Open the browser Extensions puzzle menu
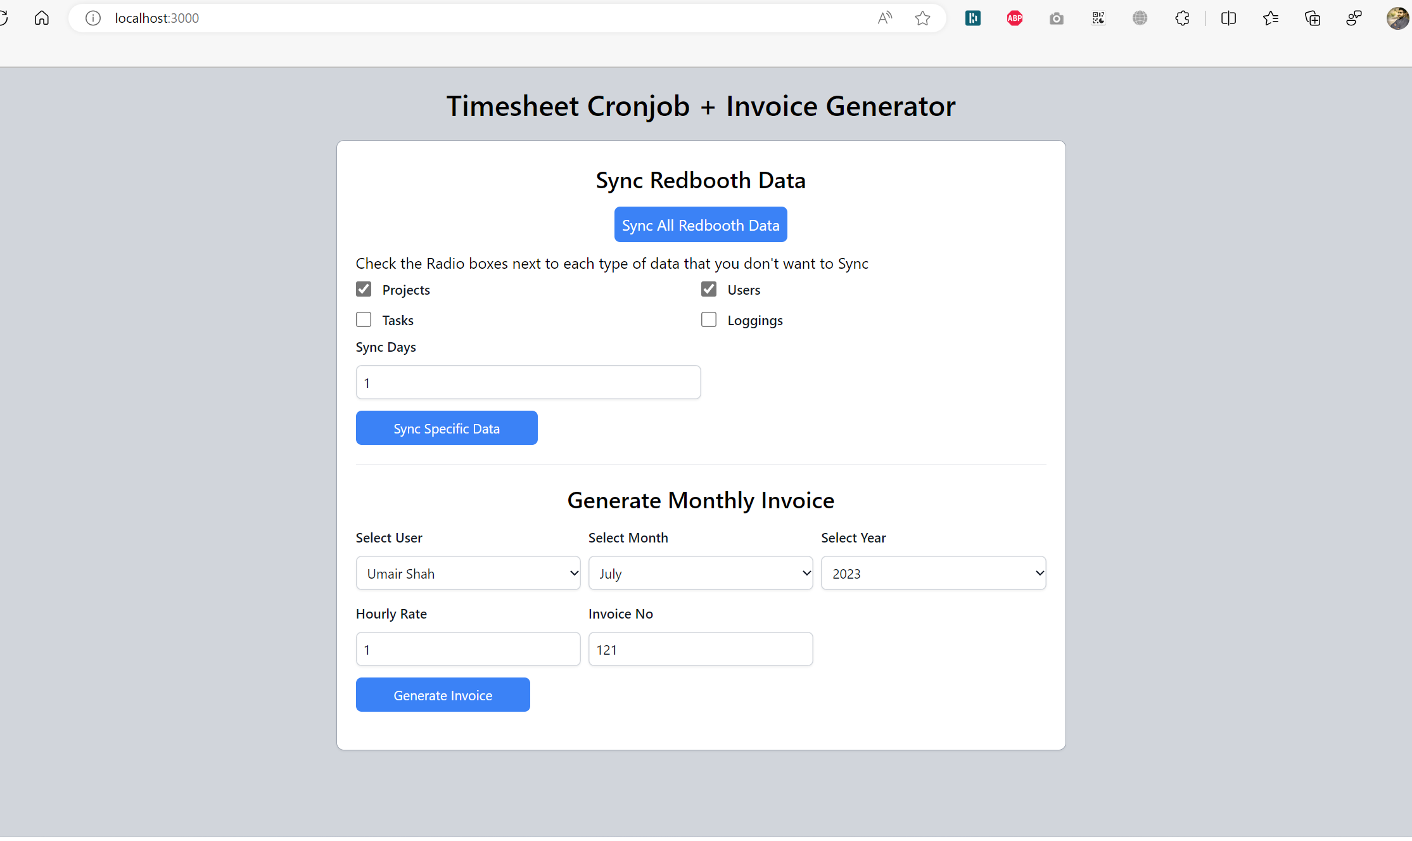Image resolution: width=1412 pixels, height=841 pixels. point(1182,18)
